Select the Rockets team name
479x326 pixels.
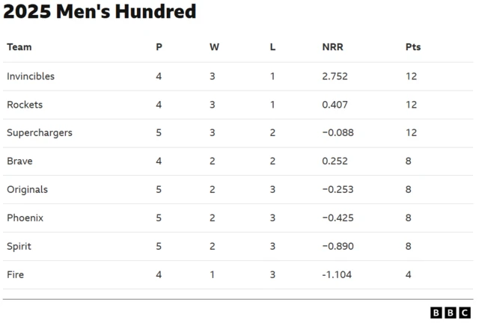(x=25, y=105)
